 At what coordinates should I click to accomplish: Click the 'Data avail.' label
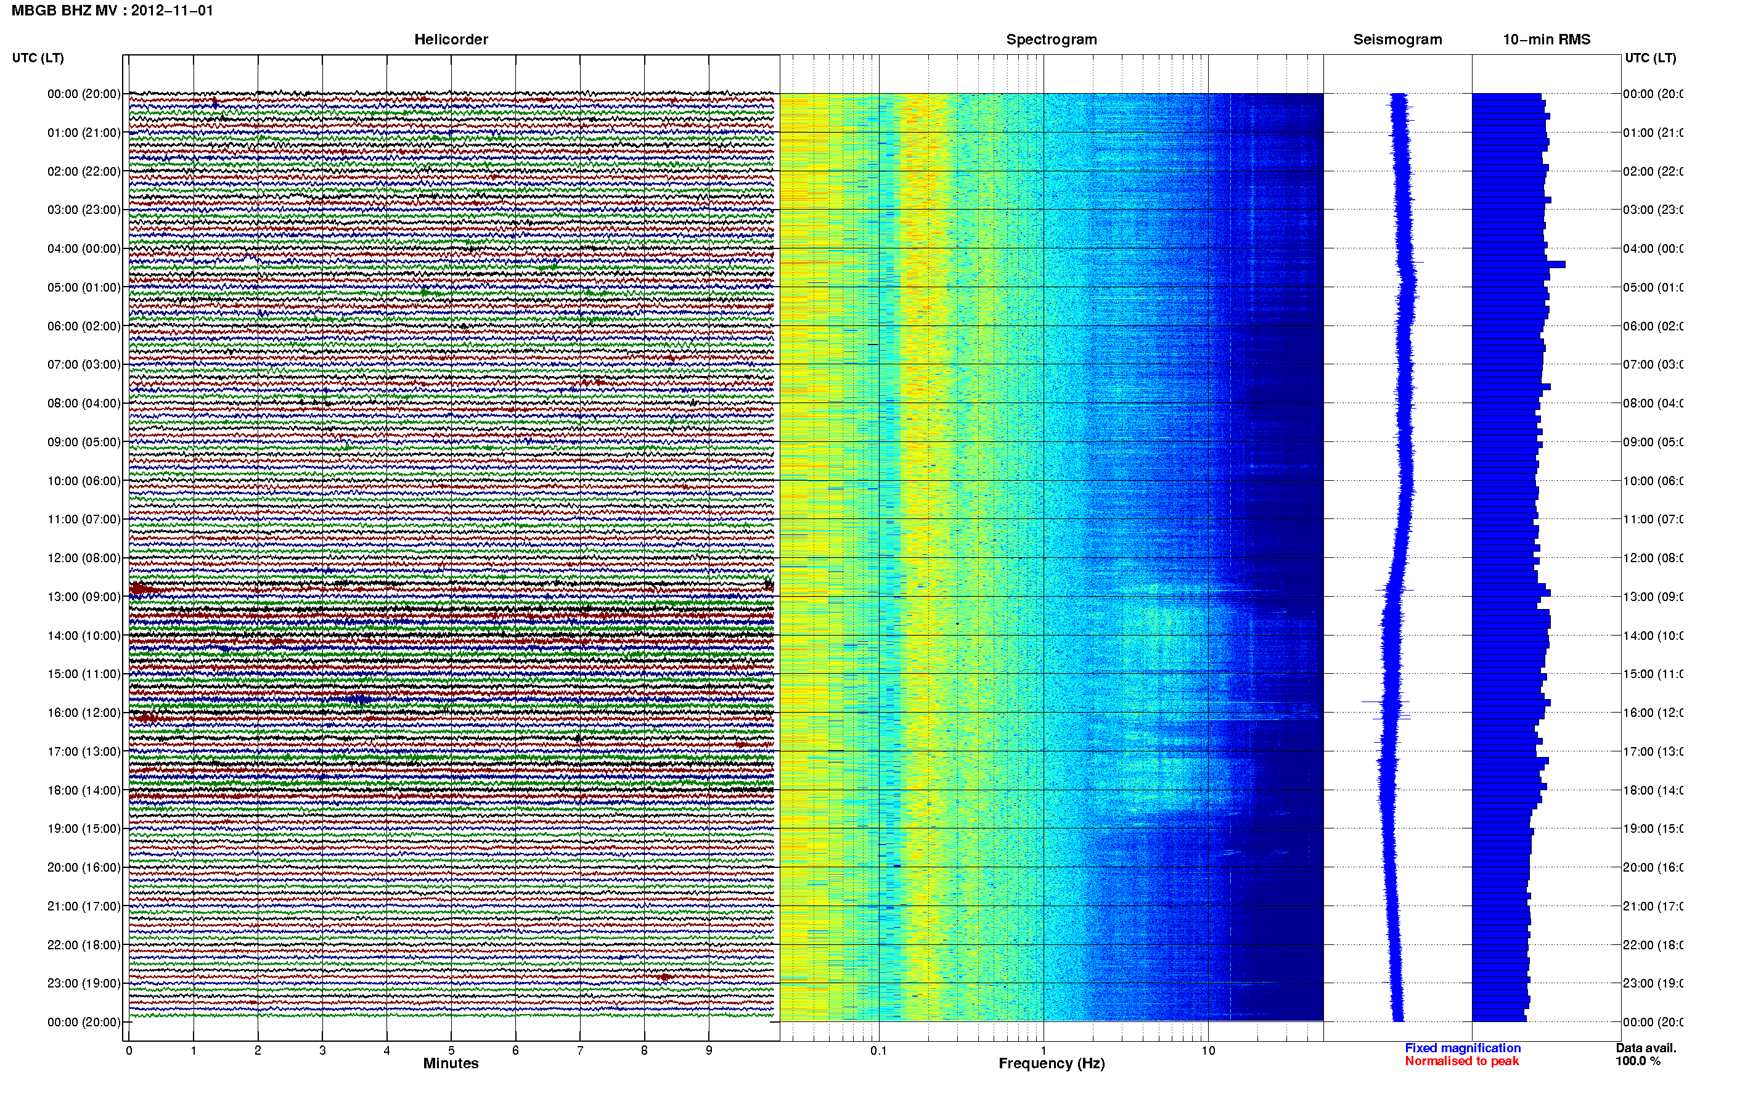1646,1048
